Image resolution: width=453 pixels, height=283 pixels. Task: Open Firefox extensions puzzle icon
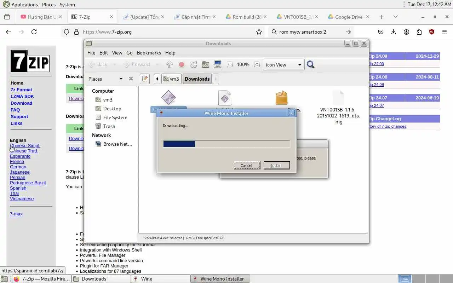tap(419, 32)
